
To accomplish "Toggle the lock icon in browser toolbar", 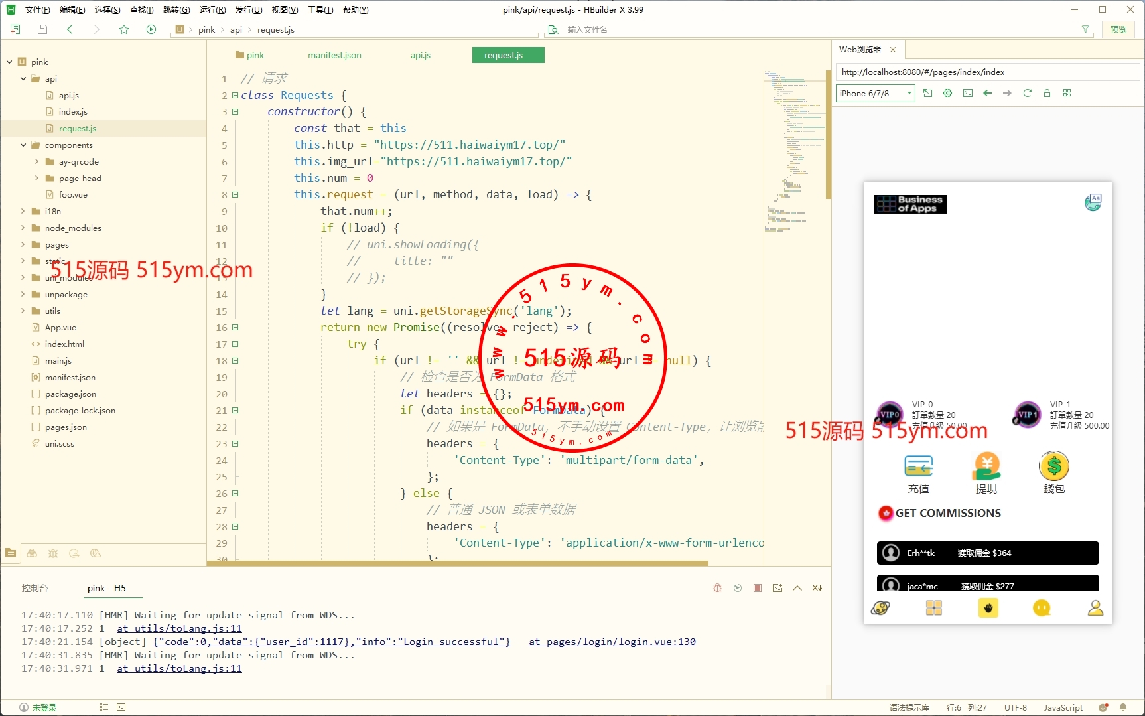I will click(x=1047, y=93).
